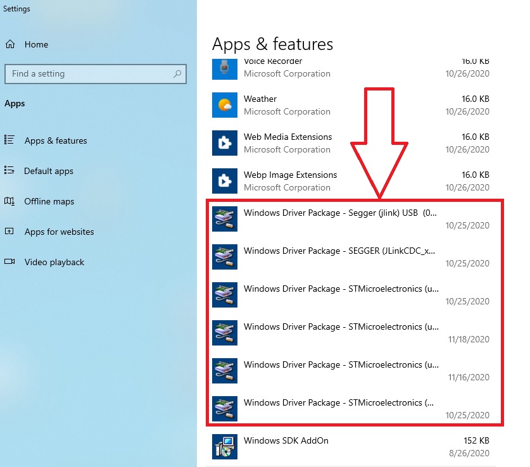Screen dimensions: 530x467
Task: Click the Webp Image Extensions icon
Action: click(225, 181)
